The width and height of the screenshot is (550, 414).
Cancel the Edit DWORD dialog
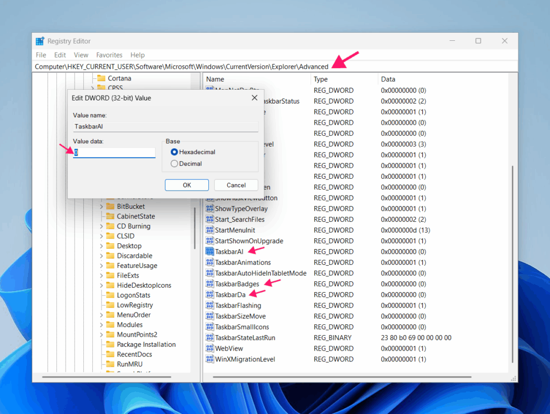tap(236, 185)
